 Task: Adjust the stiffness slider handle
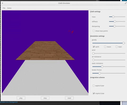(x=115, y=22)
